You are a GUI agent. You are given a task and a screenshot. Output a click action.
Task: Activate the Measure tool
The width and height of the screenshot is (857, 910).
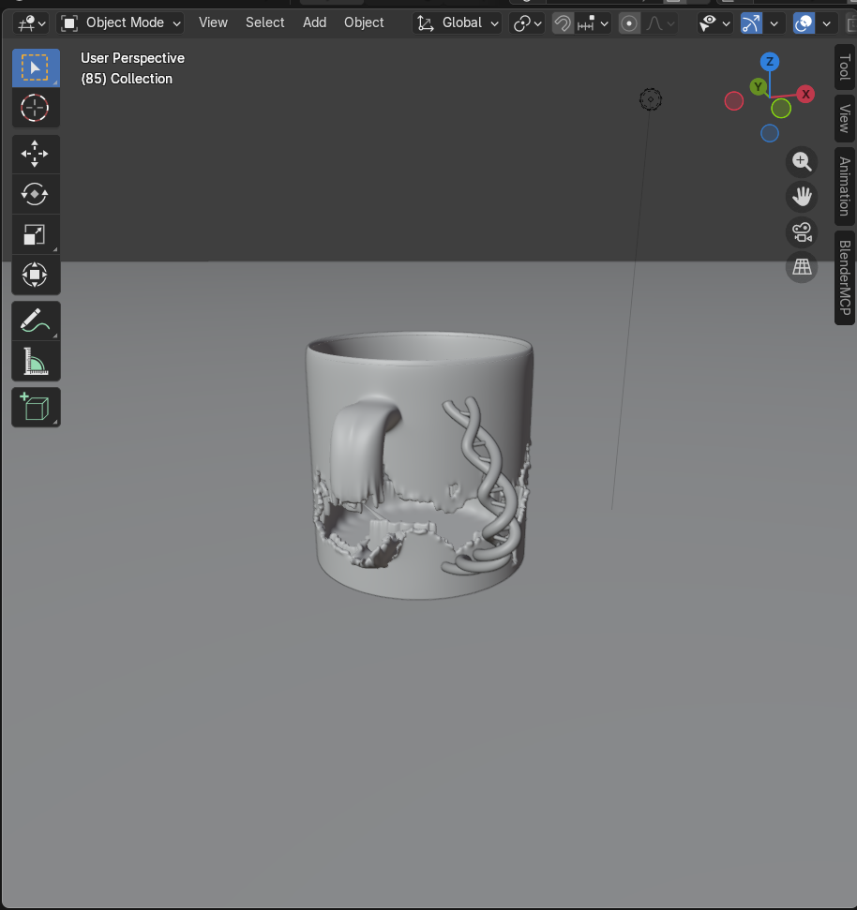coord(36,361)
